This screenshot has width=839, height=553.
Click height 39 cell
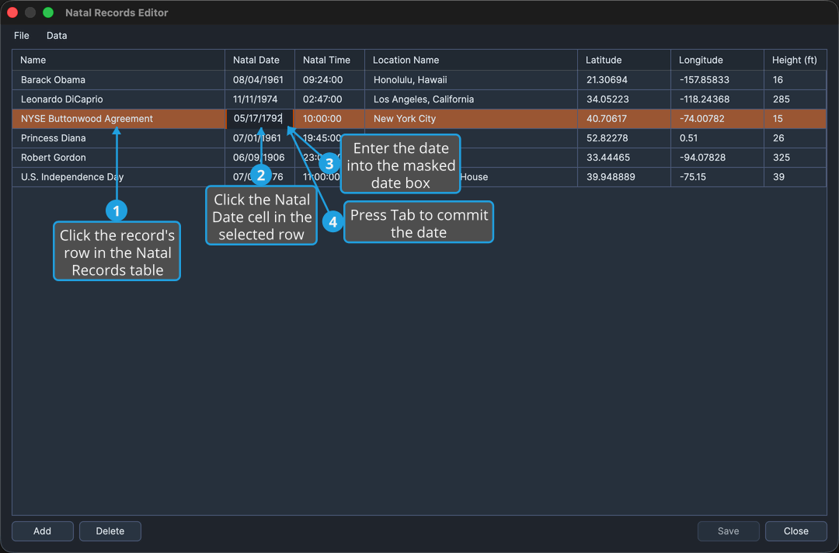coord(795,177)
